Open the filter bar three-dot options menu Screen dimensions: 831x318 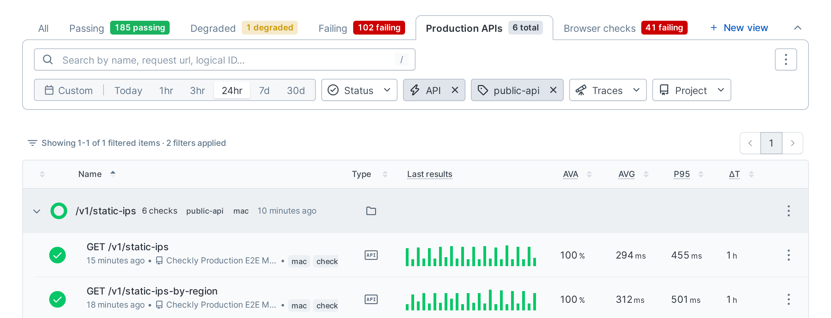(x=786, y=59)
